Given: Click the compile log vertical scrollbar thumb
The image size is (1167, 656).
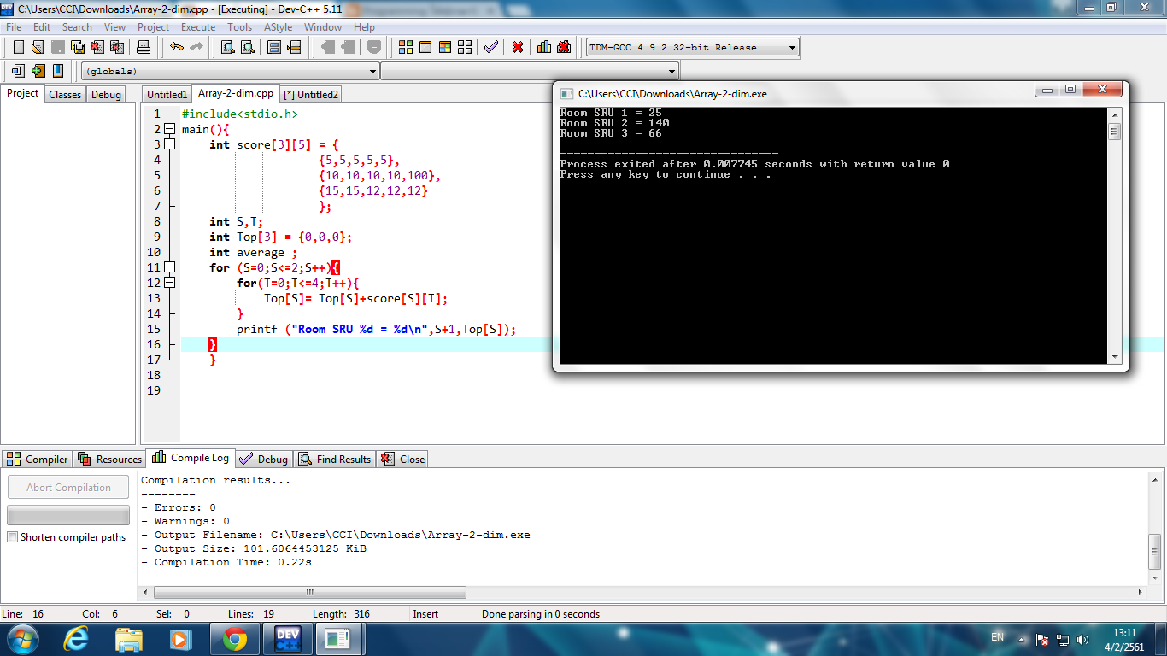Looking at the screenshot, I should [x=1154, y=551].
